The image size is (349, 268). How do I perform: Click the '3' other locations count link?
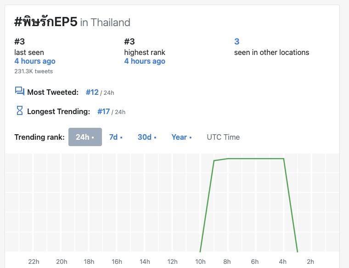(236, 42)
